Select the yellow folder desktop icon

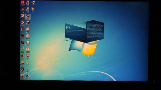tap(33, 9)
